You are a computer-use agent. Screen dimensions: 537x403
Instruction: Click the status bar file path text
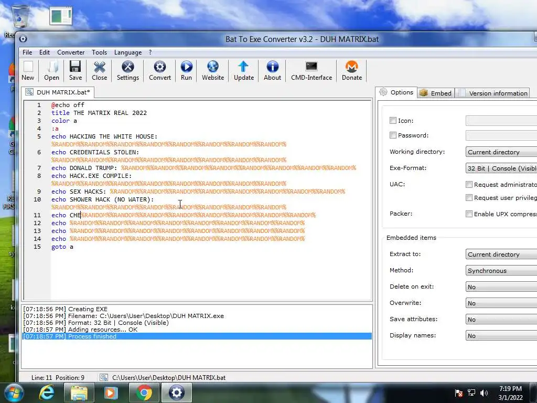169,377
